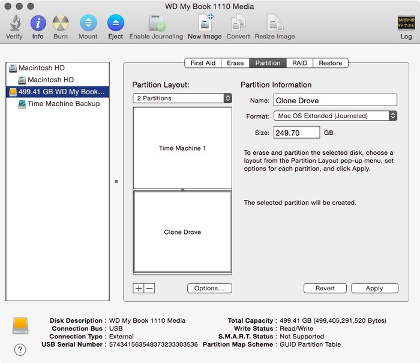Click the Name field Clone Drove
This screenshot has height=363, width=420.
(x=335, y=100)
